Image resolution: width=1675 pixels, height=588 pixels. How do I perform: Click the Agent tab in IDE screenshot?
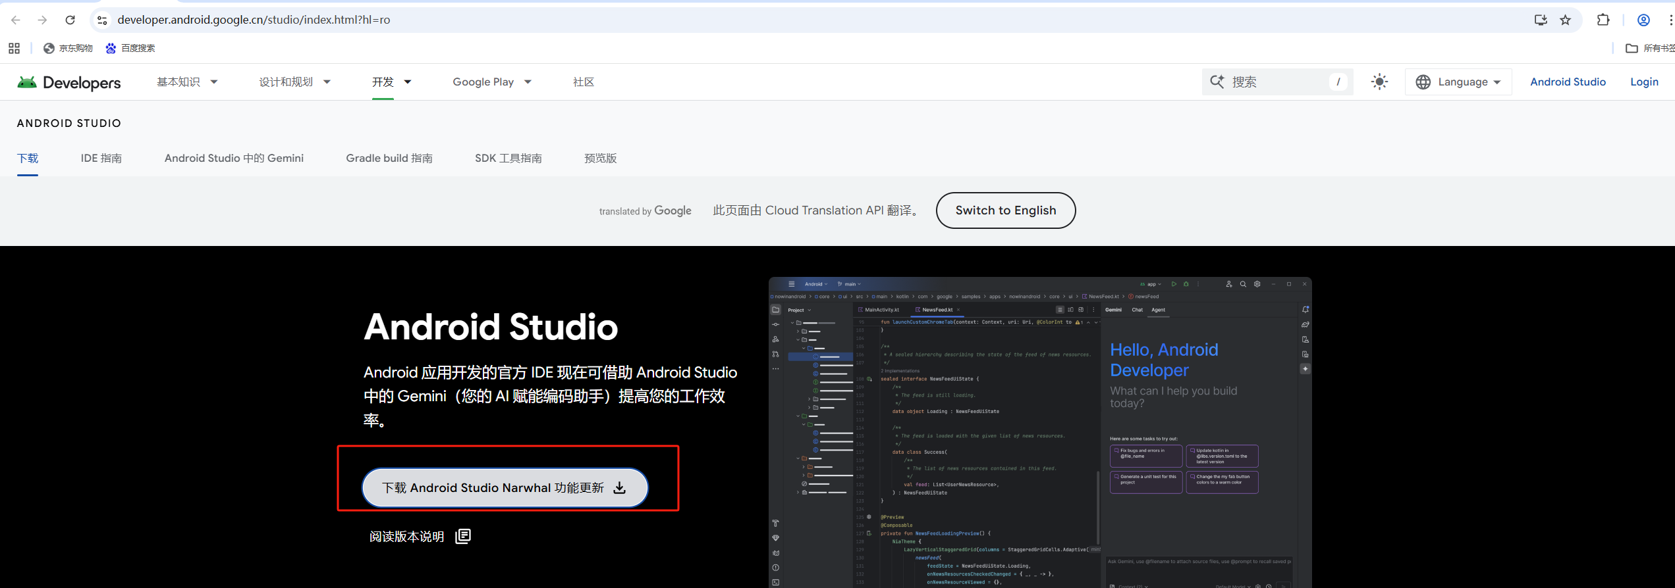(1158, 310)
